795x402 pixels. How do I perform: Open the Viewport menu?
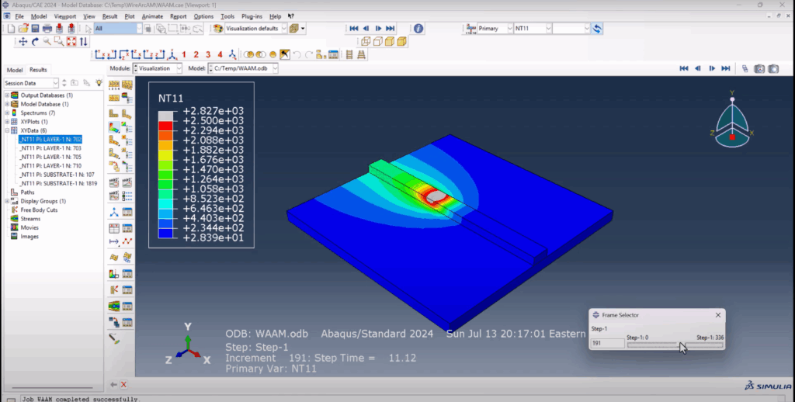click(x=65, y=16)
